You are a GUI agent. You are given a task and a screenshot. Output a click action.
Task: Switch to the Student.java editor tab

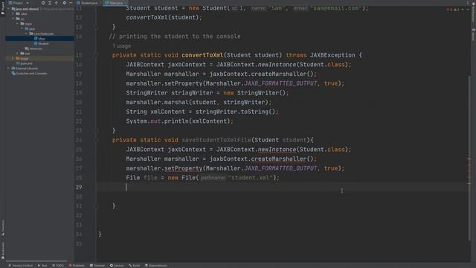(x=89, y=3)
